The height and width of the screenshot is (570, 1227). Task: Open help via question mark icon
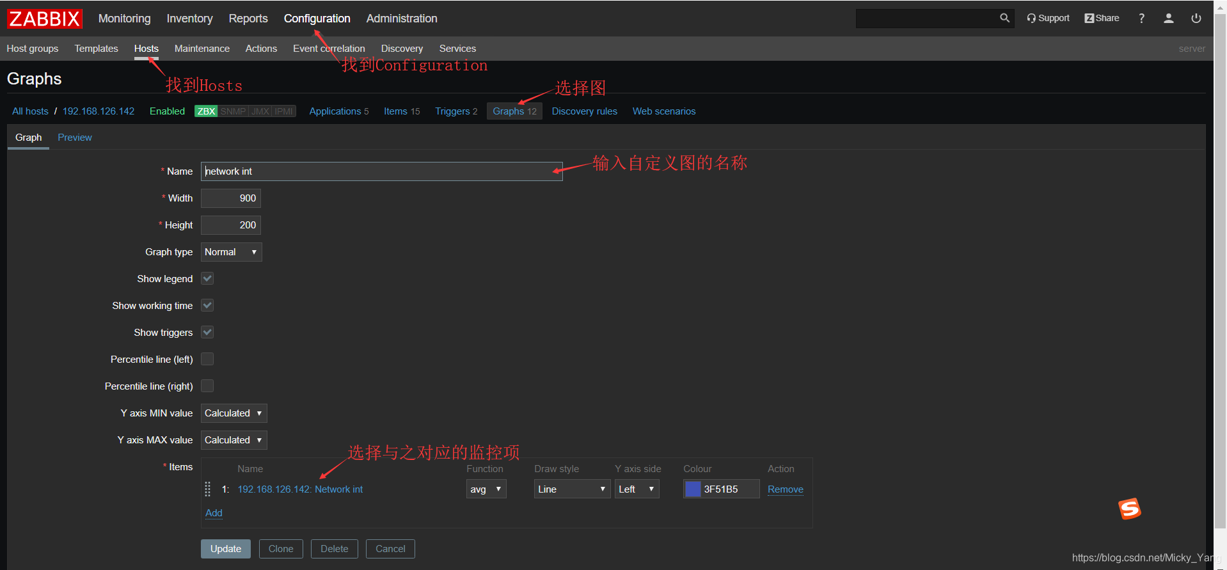[x=1141, y=18]
